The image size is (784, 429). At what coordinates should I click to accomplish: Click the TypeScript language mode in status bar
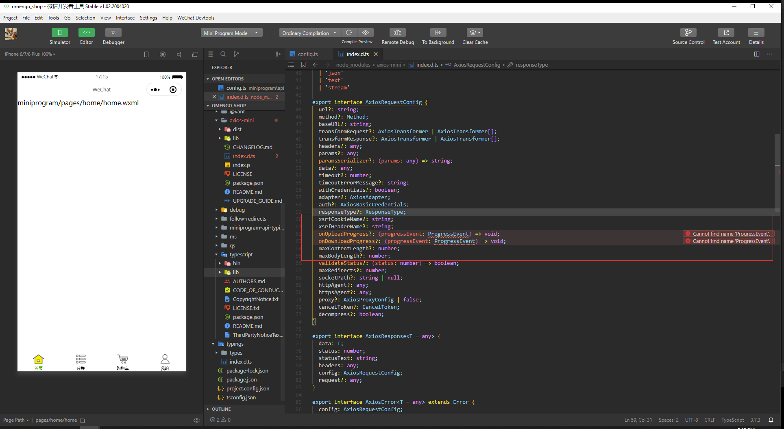point(732,420)
